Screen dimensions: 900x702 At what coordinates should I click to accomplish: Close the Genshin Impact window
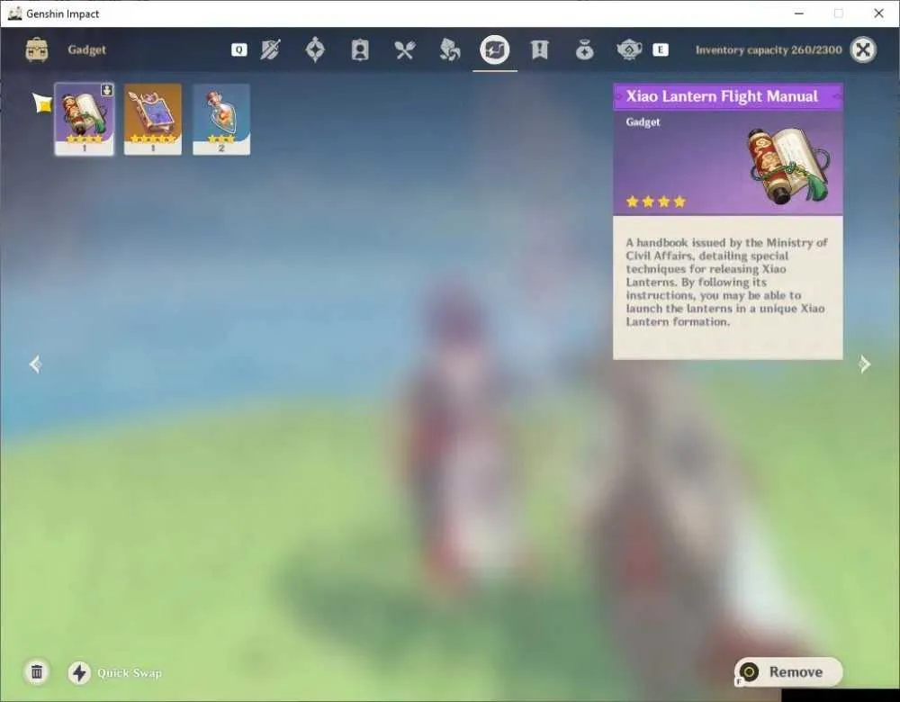[x=878, y=13]
